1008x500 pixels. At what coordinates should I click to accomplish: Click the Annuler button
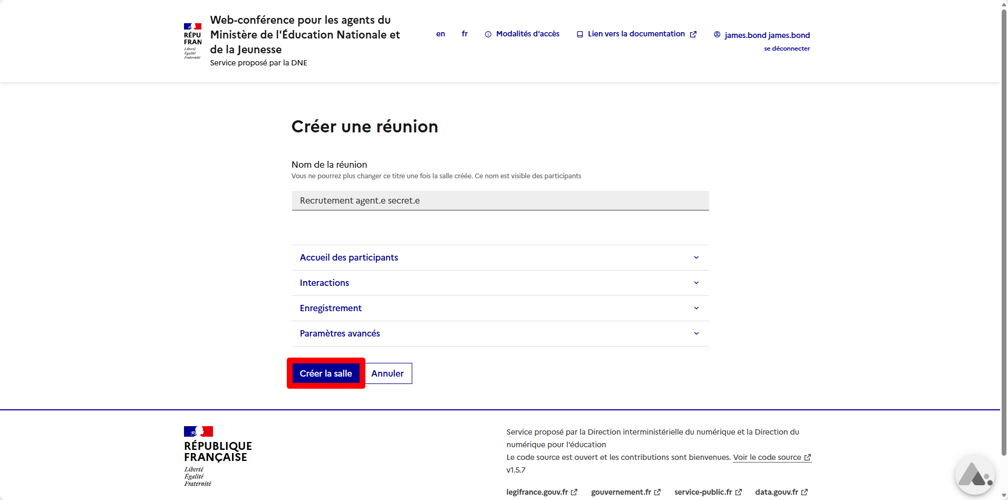(x=387, y=373)
